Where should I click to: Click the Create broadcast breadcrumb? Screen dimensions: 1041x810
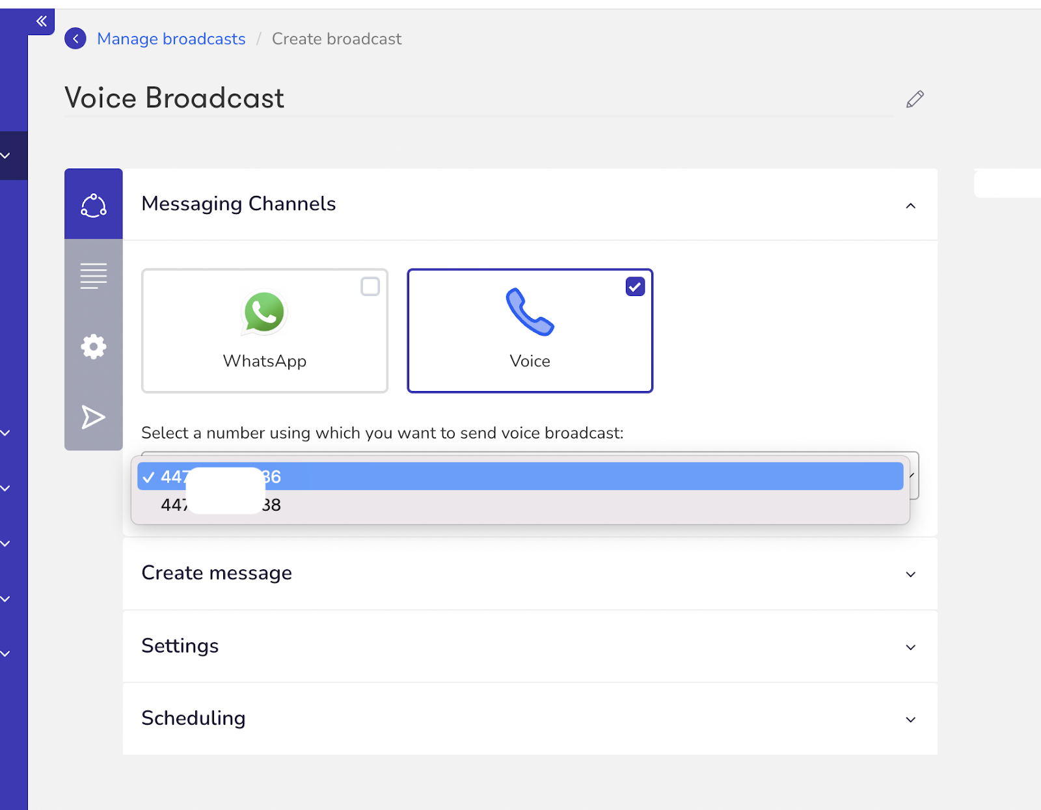[336, 38]
